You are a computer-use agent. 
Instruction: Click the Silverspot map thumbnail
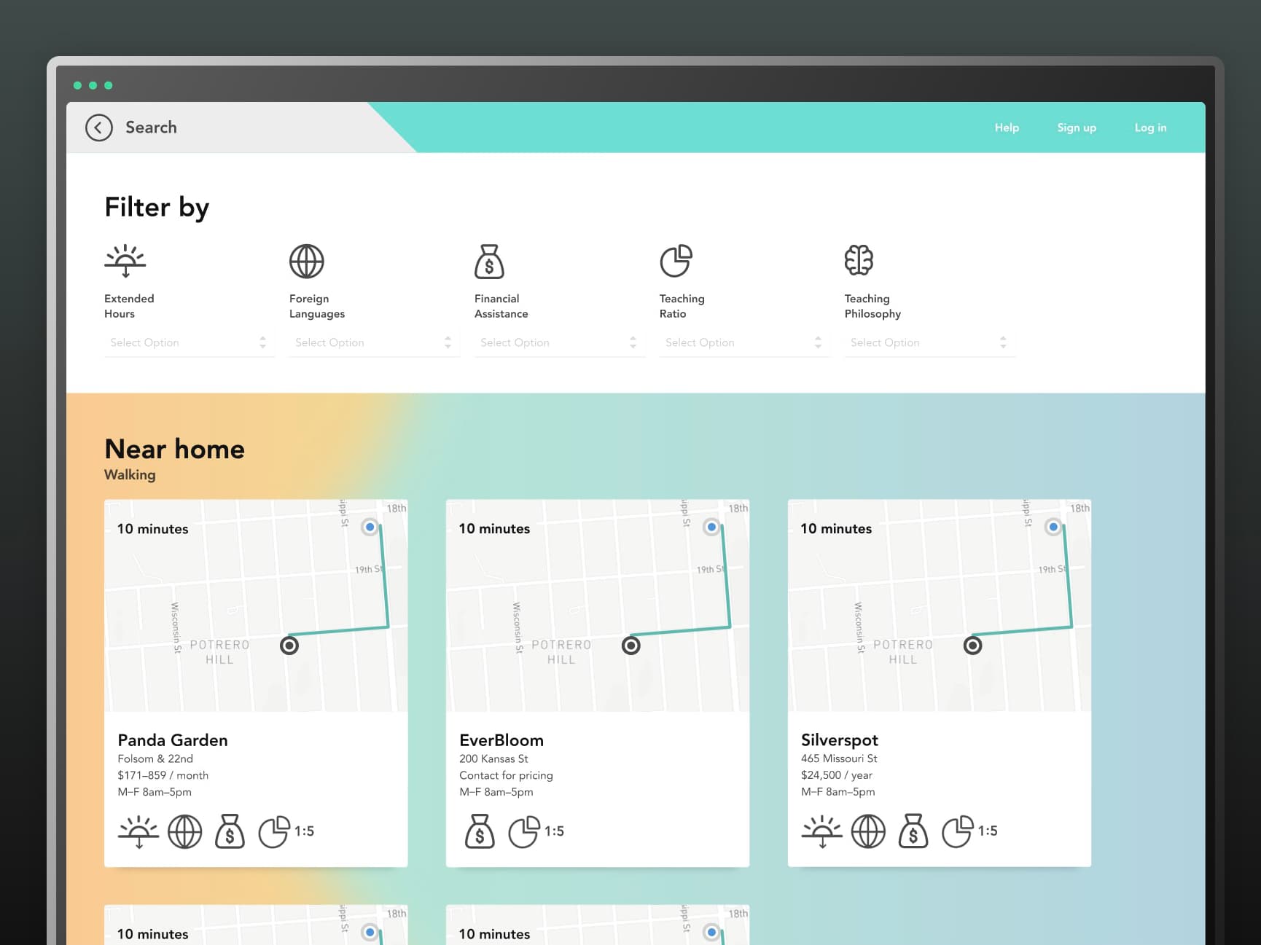pyautogui.click(x=940, y=605)
